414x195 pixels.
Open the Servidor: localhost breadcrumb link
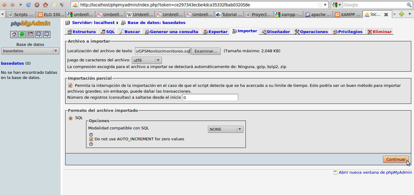(93, 23)
